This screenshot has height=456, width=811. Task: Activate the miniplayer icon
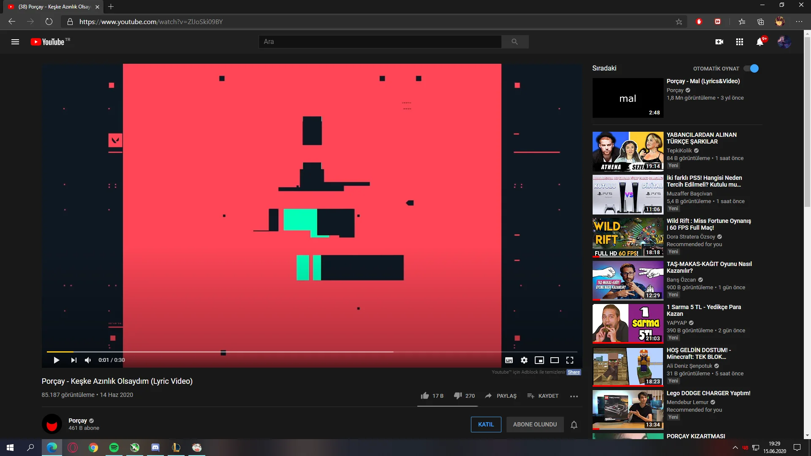pyautogui.click(x=539, y=360)
